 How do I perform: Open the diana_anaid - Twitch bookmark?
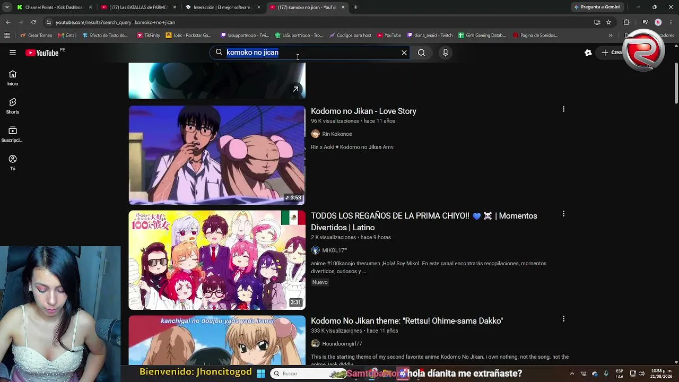(430, 36)
